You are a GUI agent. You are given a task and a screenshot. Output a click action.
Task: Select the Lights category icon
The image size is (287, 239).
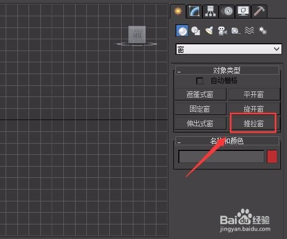point(209,31)
